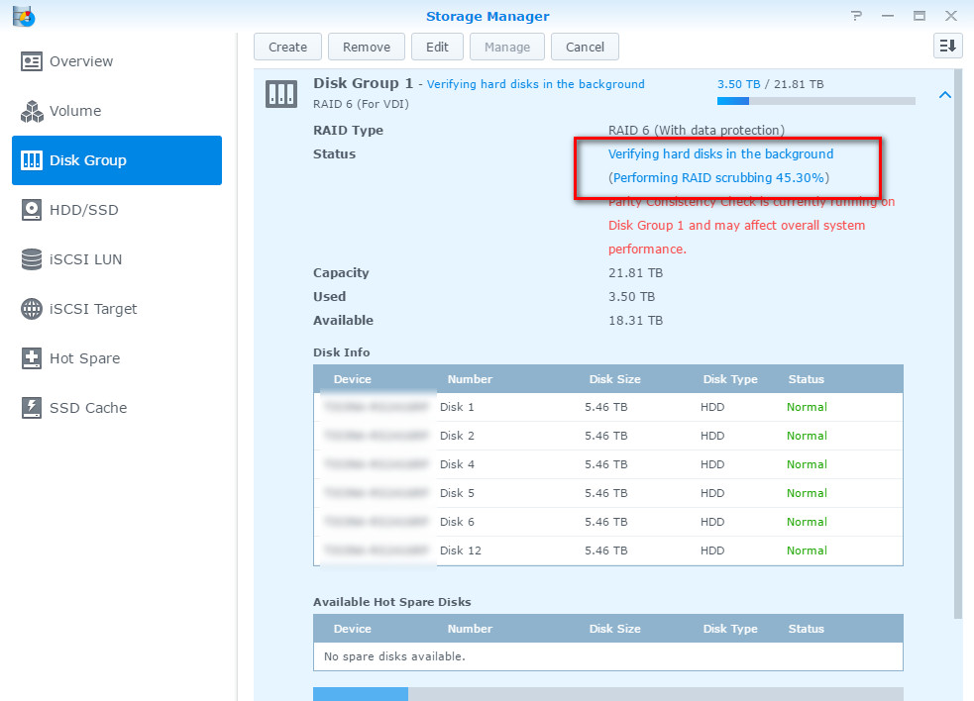This screenshot has height=701, width=974.
Task: Click the Create button
Action: pos(287,46)
